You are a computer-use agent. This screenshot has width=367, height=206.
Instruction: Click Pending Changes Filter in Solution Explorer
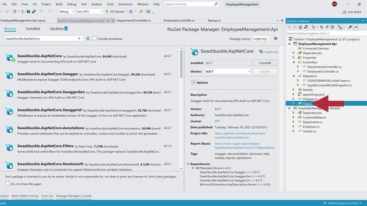click(x=314, y=27)
